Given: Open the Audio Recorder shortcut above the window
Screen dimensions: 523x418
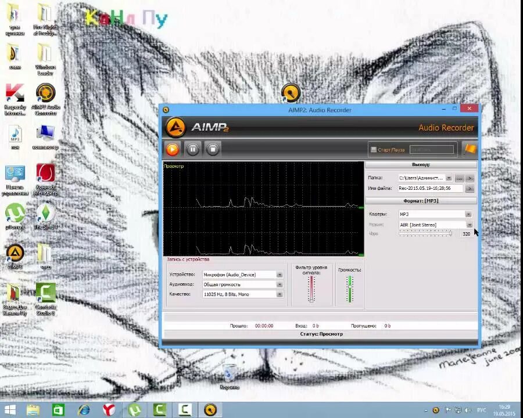Looking at the screenshot, I should click(x=291, y=92).
